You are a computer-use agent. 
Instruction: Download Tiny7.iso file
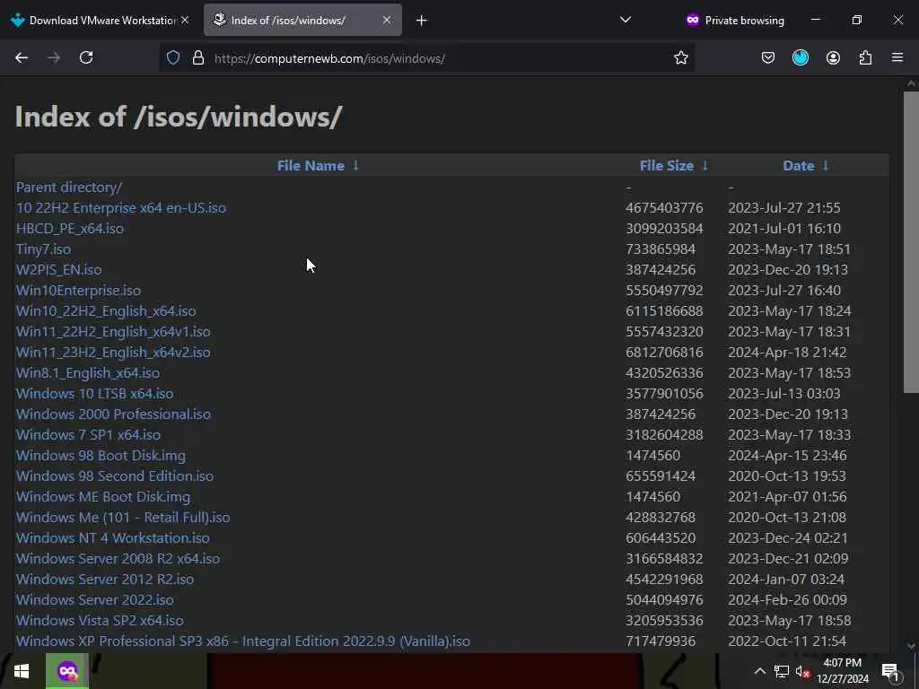[x=43, y=249]
